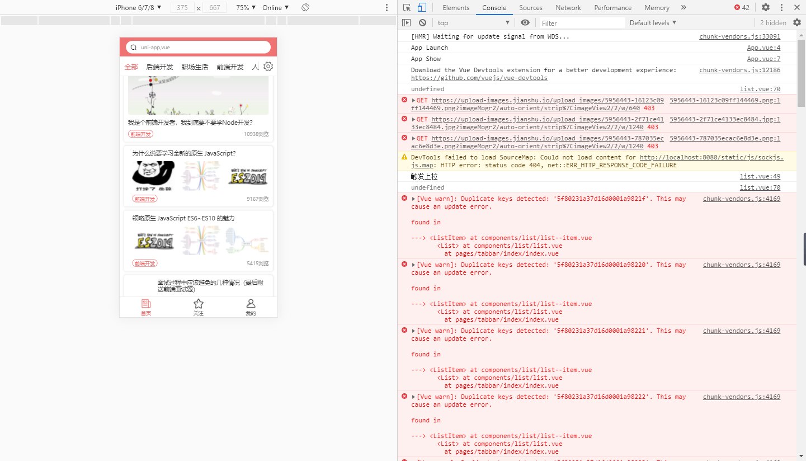Image resolution: width=806 pixels, height=461 pixels.
Task: Switch to the Memory tab
Action: click(x=657, y=7)
